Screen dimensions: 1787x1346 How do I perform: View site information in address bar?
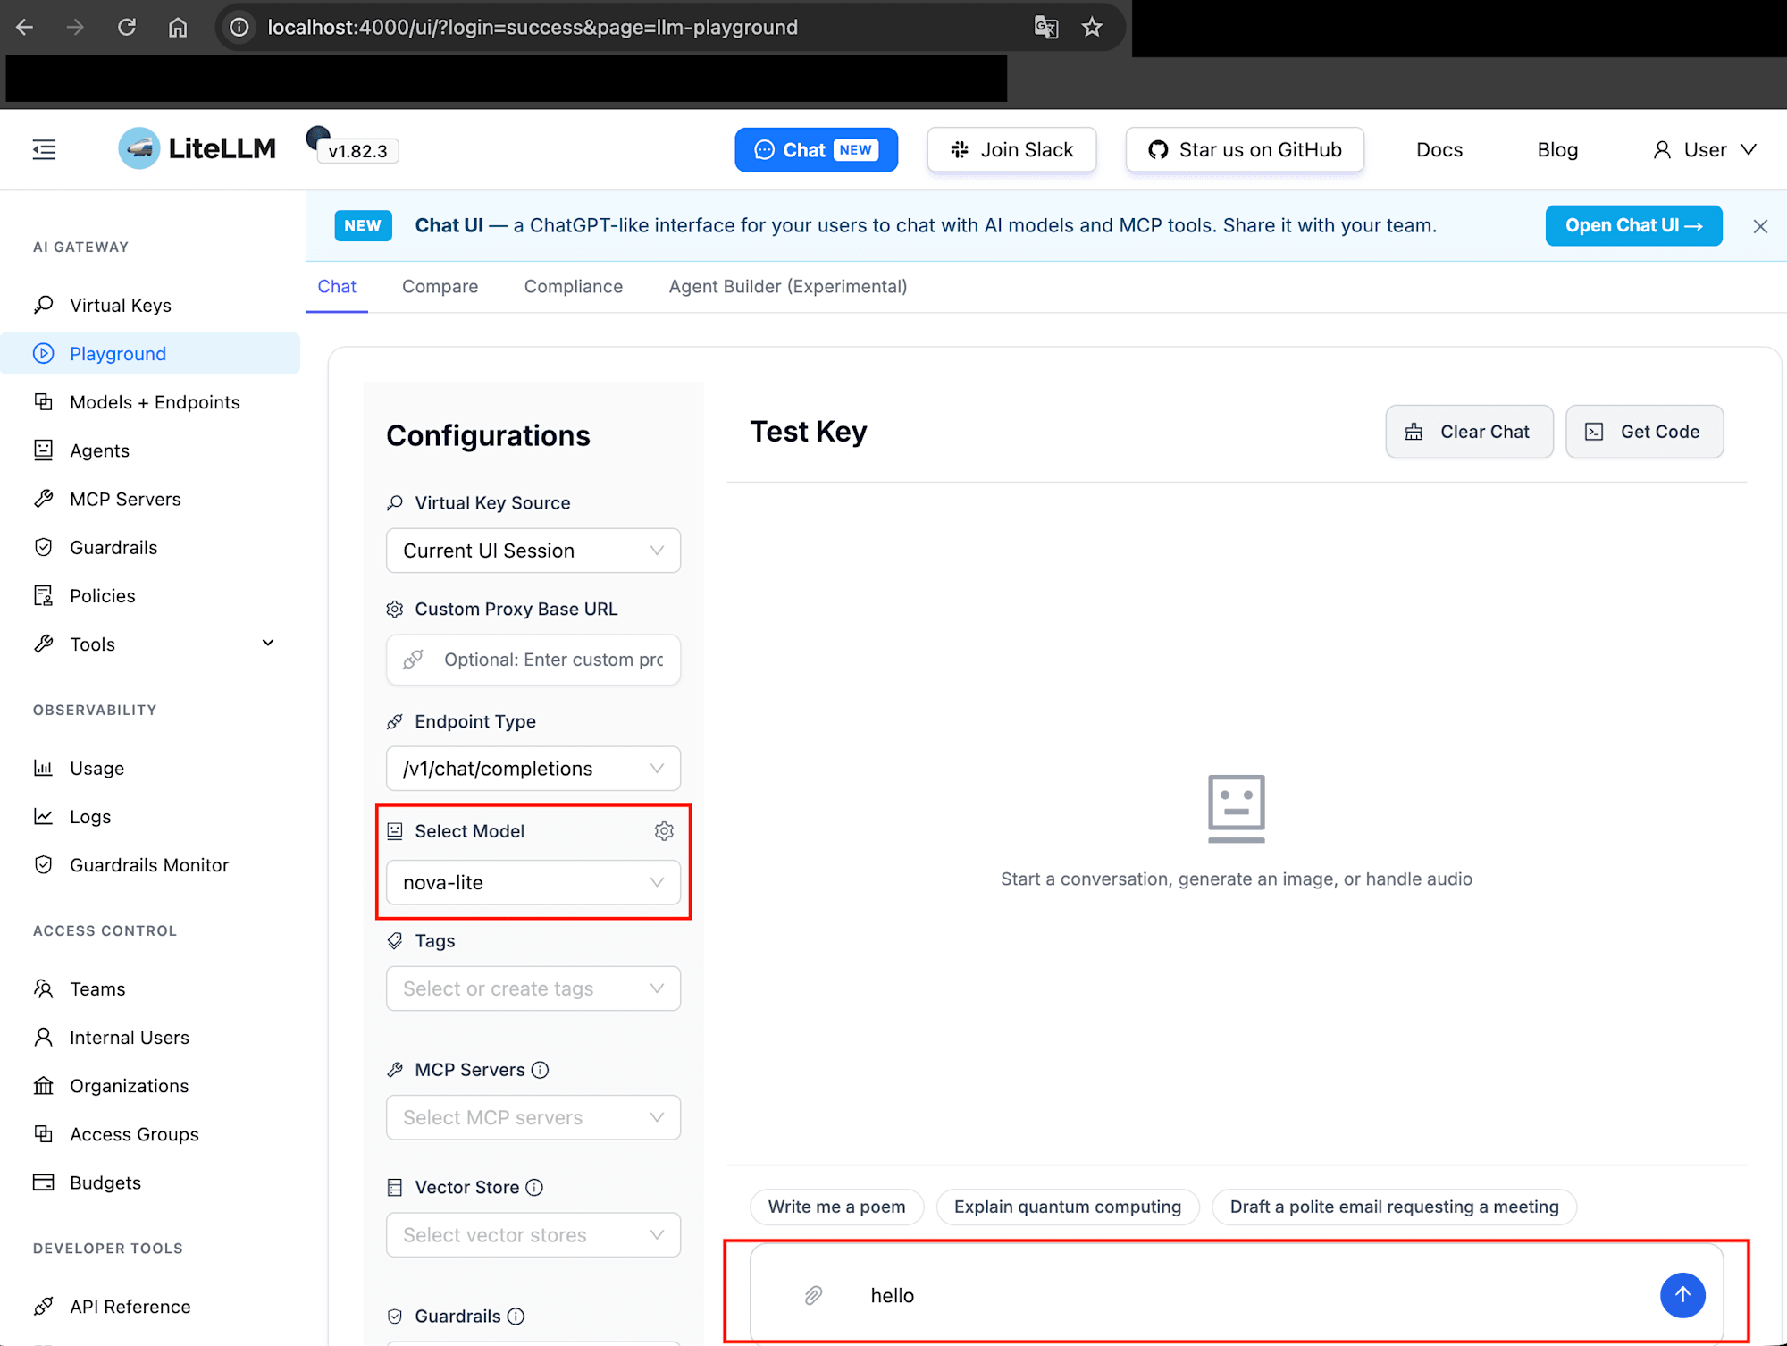click(x=239, y=28)
